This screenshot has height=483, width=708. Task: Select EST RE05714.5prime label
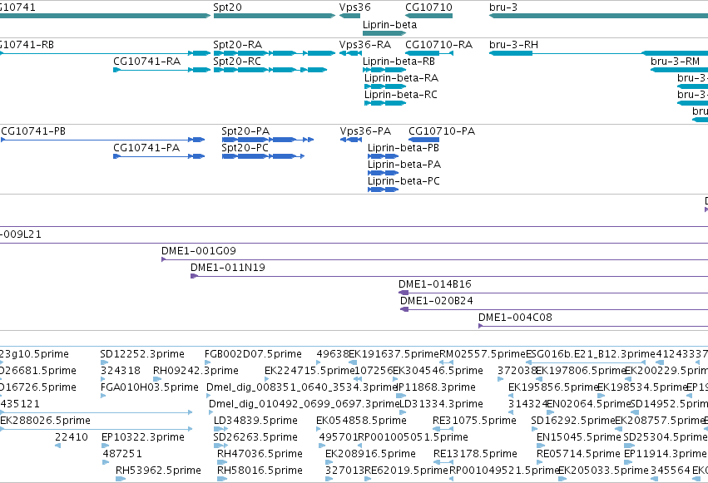coord(578,454)
